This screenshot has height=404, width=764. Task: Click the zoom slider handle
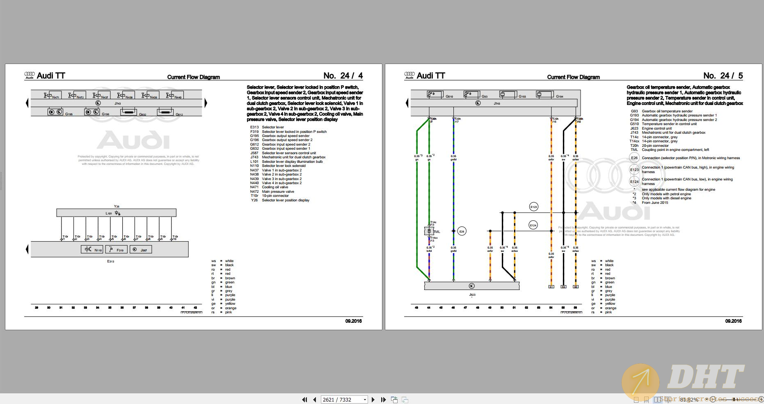(734, 399)
